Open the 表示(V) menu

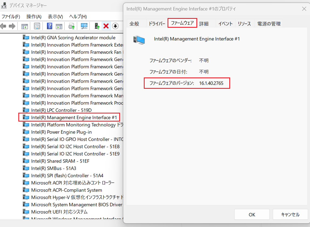(55, 17)
